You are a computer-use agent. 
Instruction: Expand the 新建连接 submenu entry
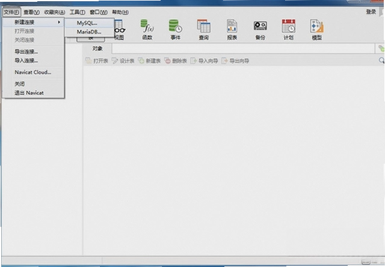33,22
